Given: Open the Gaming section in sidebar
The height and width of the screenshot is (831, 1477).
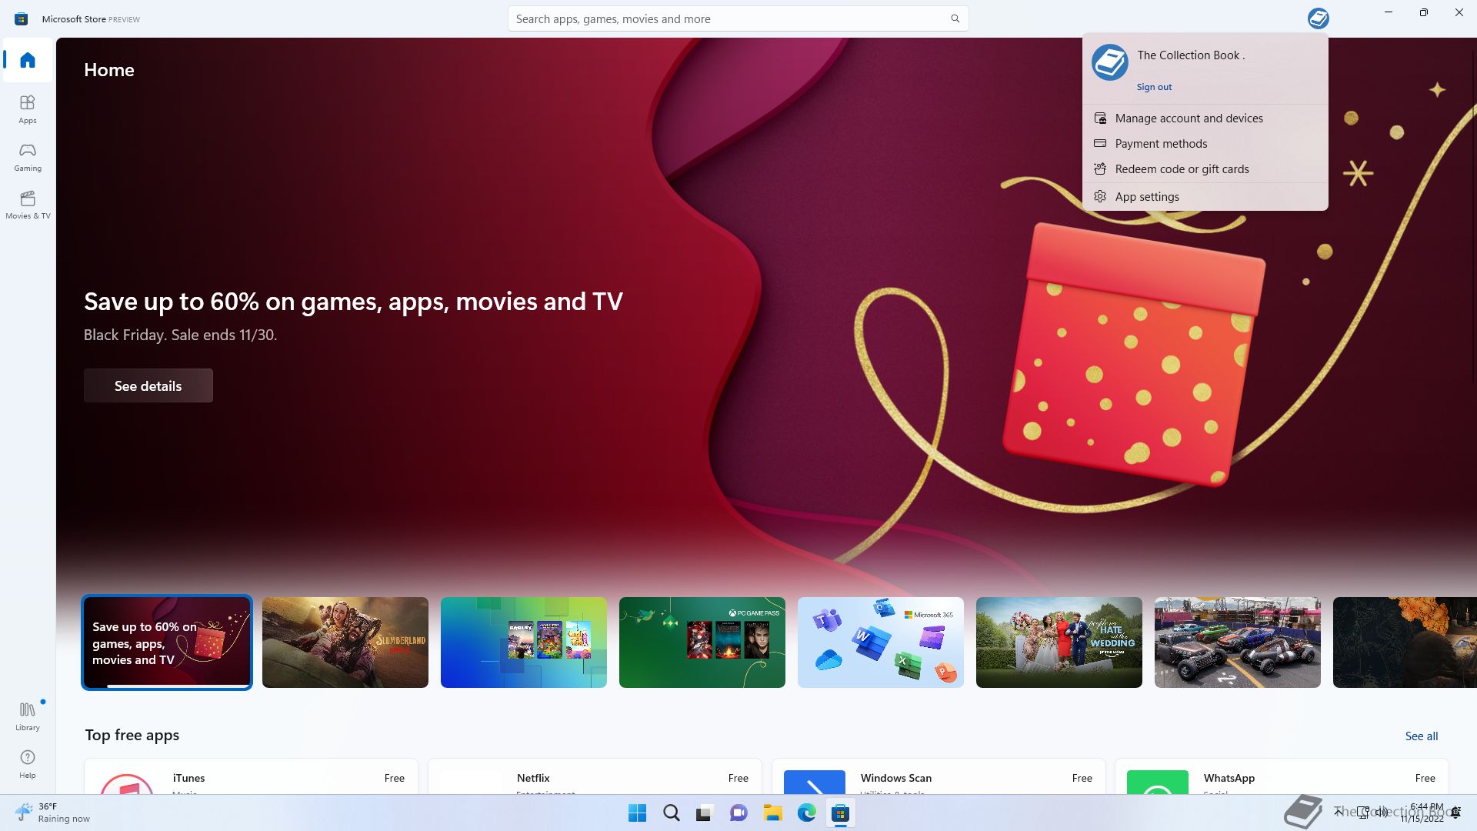Looking at the screenshot, I should [28, 157].
